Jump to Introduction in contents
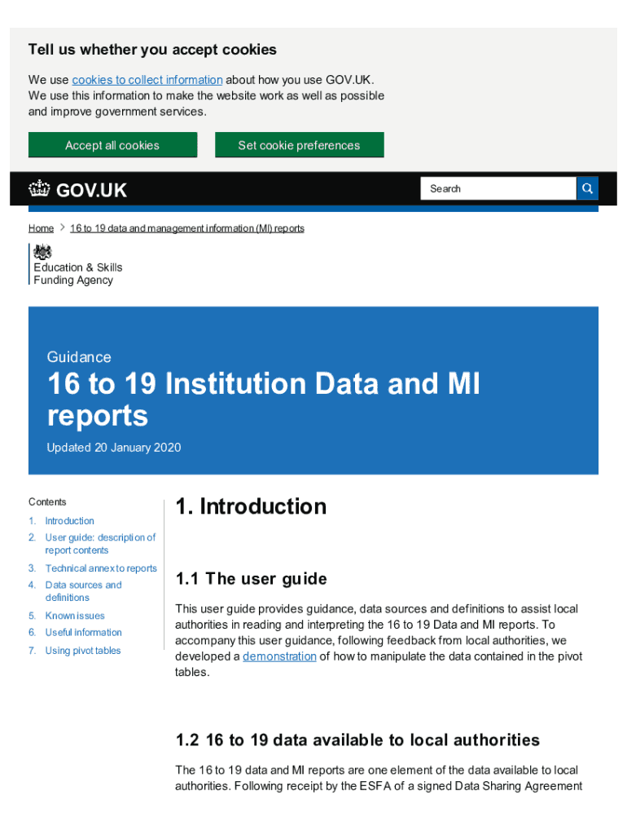 [x=69, y=521]
